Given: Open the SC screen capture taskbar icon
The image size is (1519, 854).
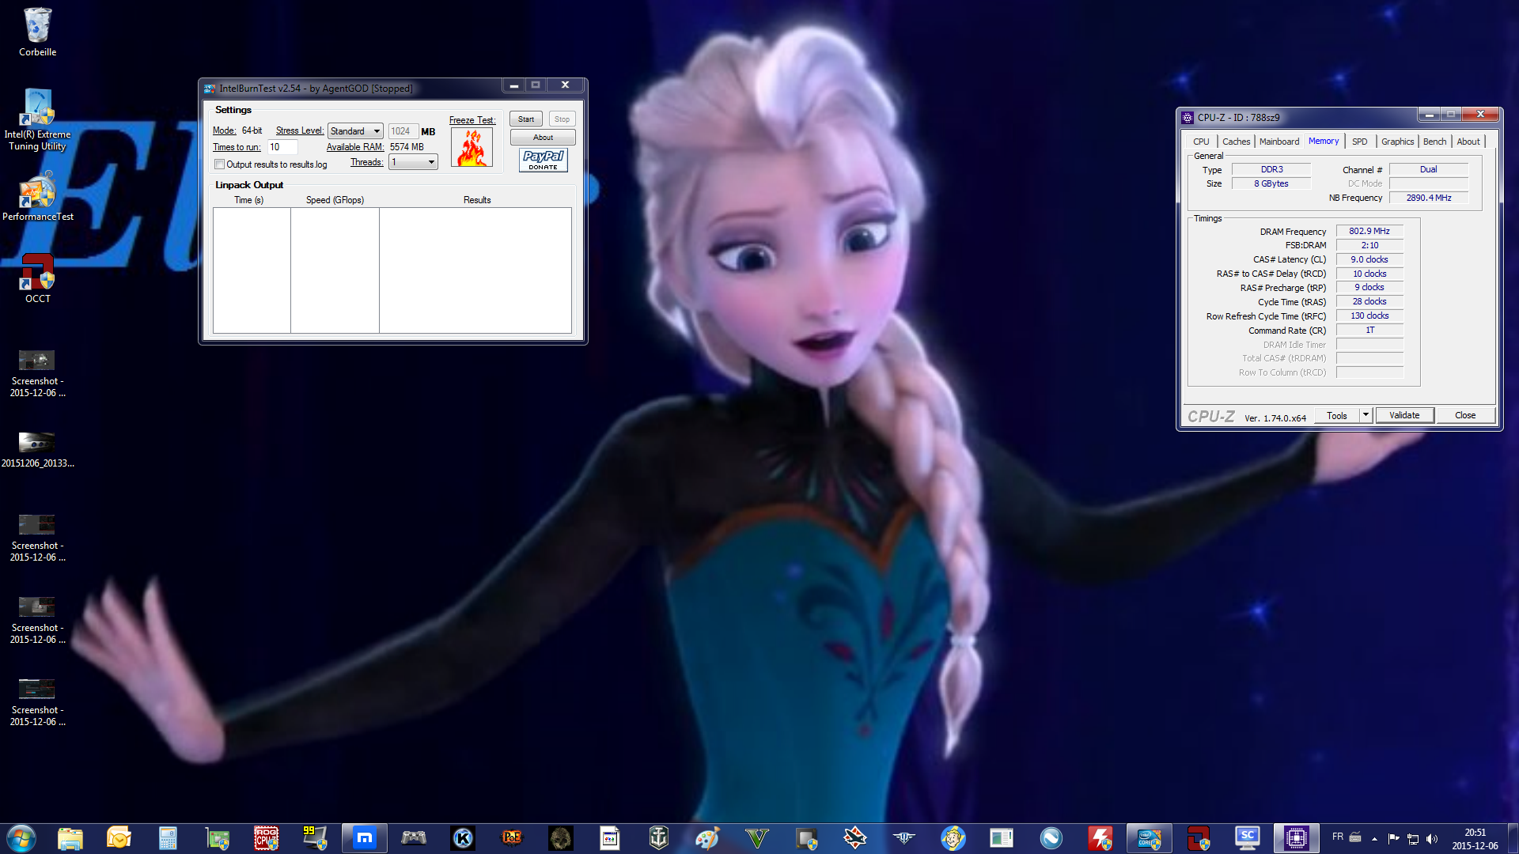Looking at the screenshot, I should coord(1247,838).
